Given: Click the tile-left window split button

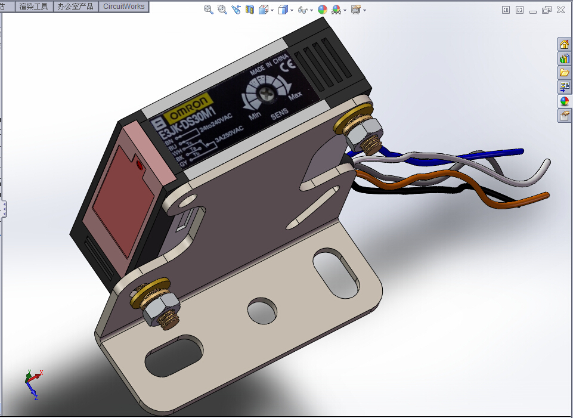Looking at the screenshot, I should (x=506, y=10).
